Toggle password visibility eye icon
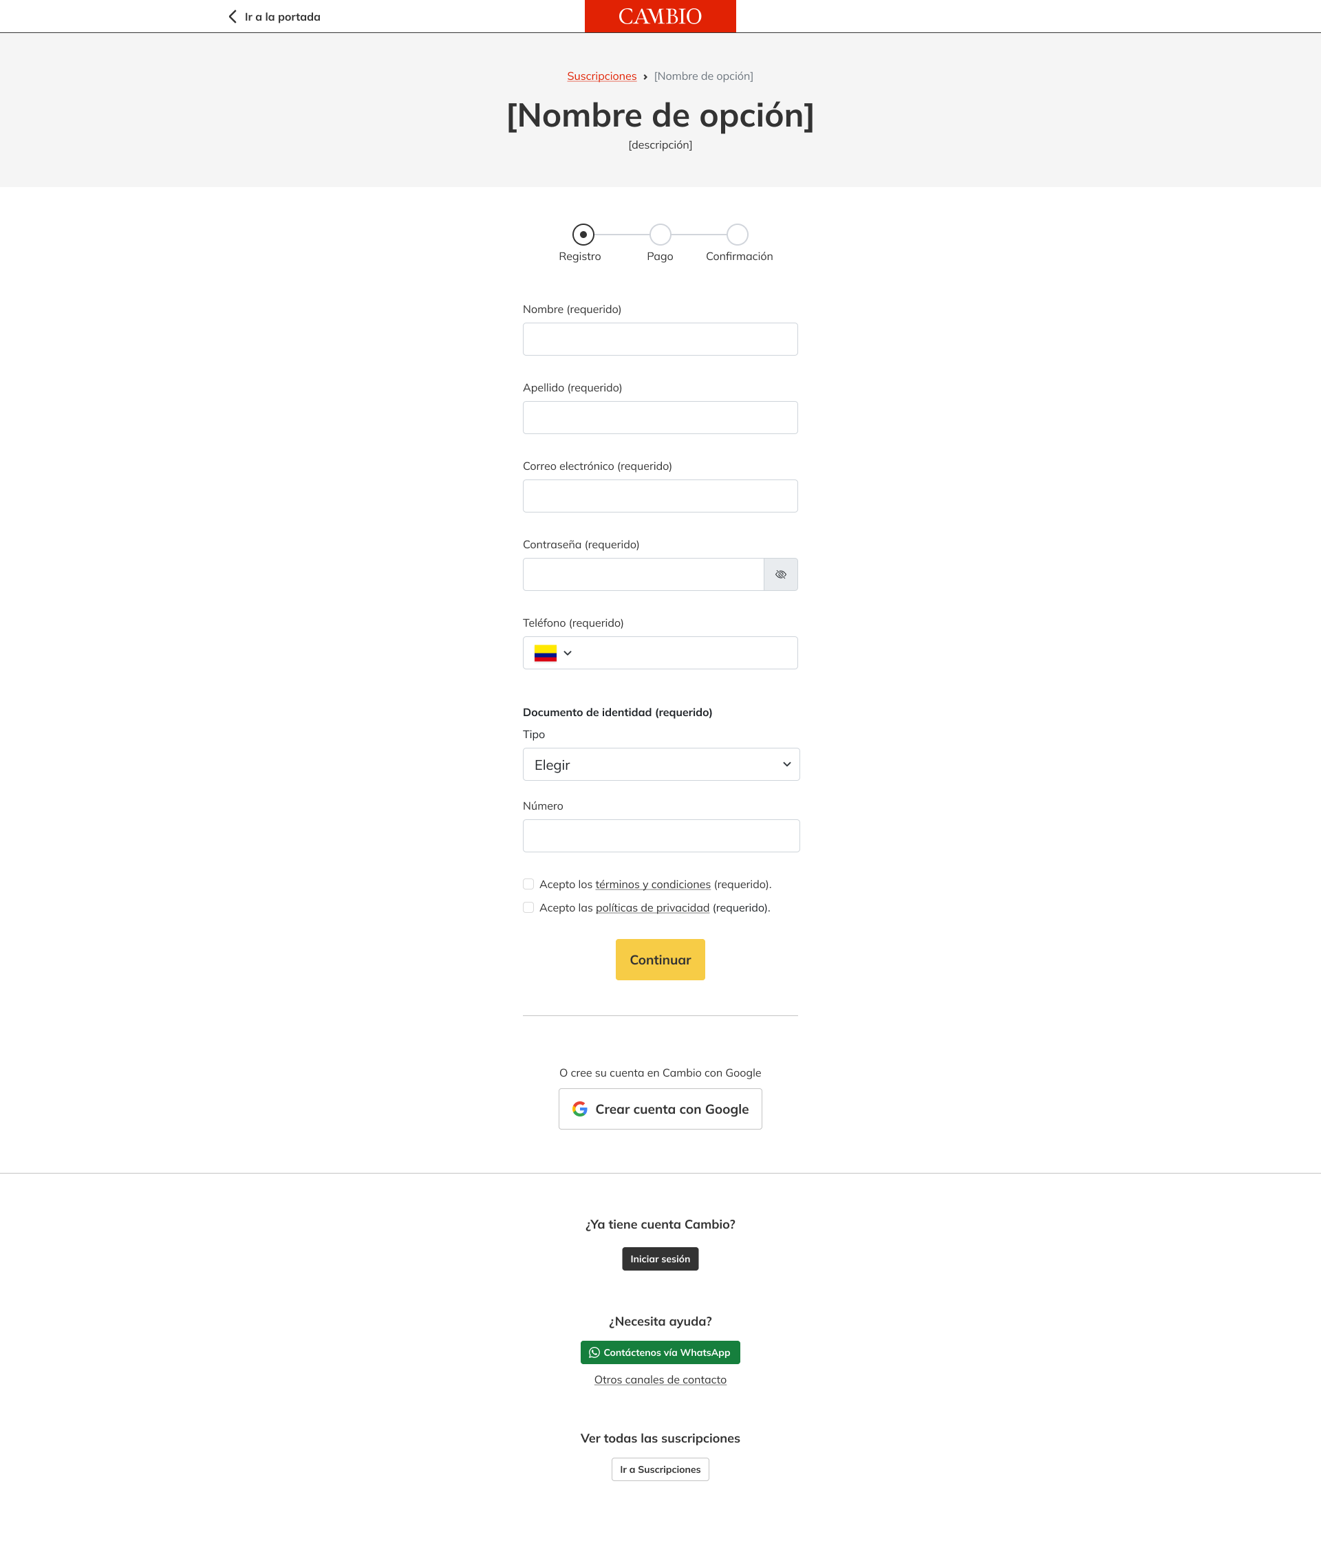Viewport: 1321px width, 1554px height. pos(780,574)
